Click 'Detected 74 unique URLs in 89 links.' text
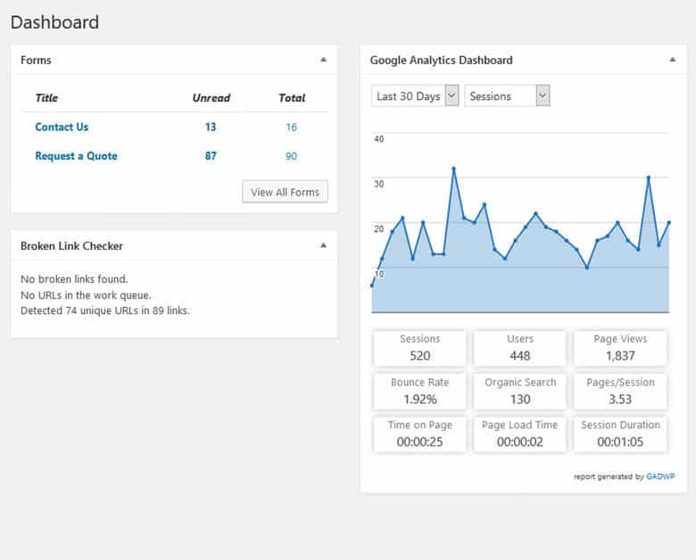The width and height of the screenshot is (696, 560). [x=105, y=310]
